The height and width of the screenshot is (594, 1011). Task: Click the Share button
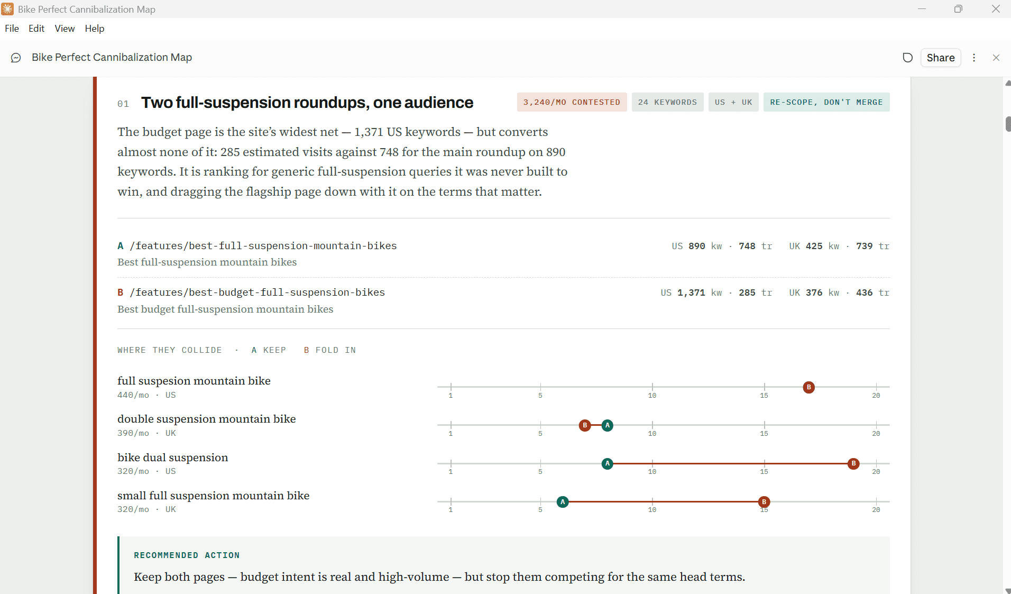pos(941,58)
